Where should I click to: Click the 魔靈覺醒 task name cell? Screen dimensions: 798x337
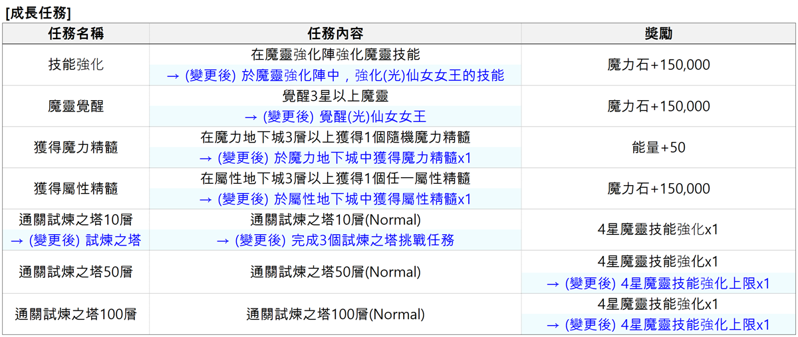(x=76, y=106)
